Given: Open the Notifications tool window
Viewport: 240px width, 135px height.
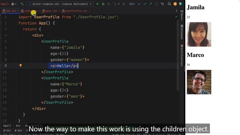Looking at the screenshot, I should click(x=181, y=55).
